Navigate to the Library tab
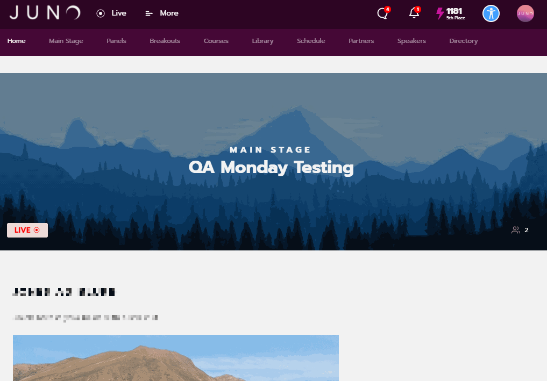The width and height of the screenshot is (547, 381). [262, 41]
